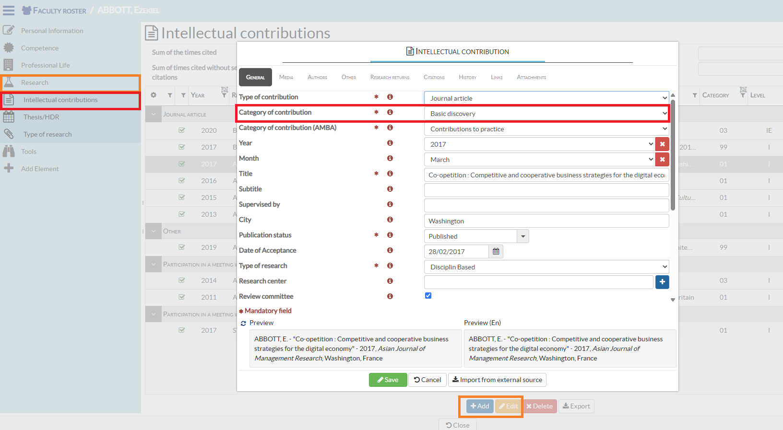Open the hamburger menu at top left
The width and height of the screenshot is (783, 430).
pyautogui.click(x=9, y=10)
